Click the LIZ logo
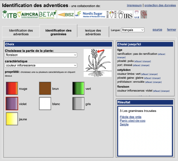This screenshot has width=178, height=161. point(137,15)
